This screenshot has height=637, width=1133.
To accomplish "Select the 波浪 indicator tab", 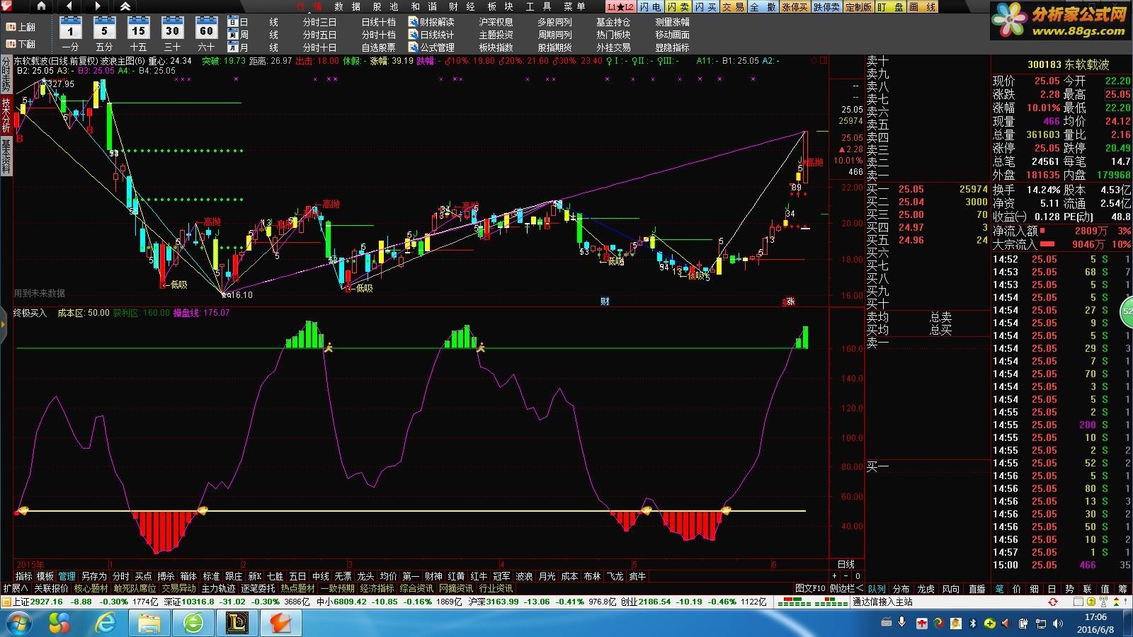I will coord(524,576).
